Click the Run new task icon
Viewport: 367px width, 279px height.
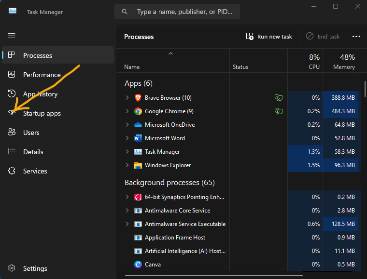click(250, 37)
